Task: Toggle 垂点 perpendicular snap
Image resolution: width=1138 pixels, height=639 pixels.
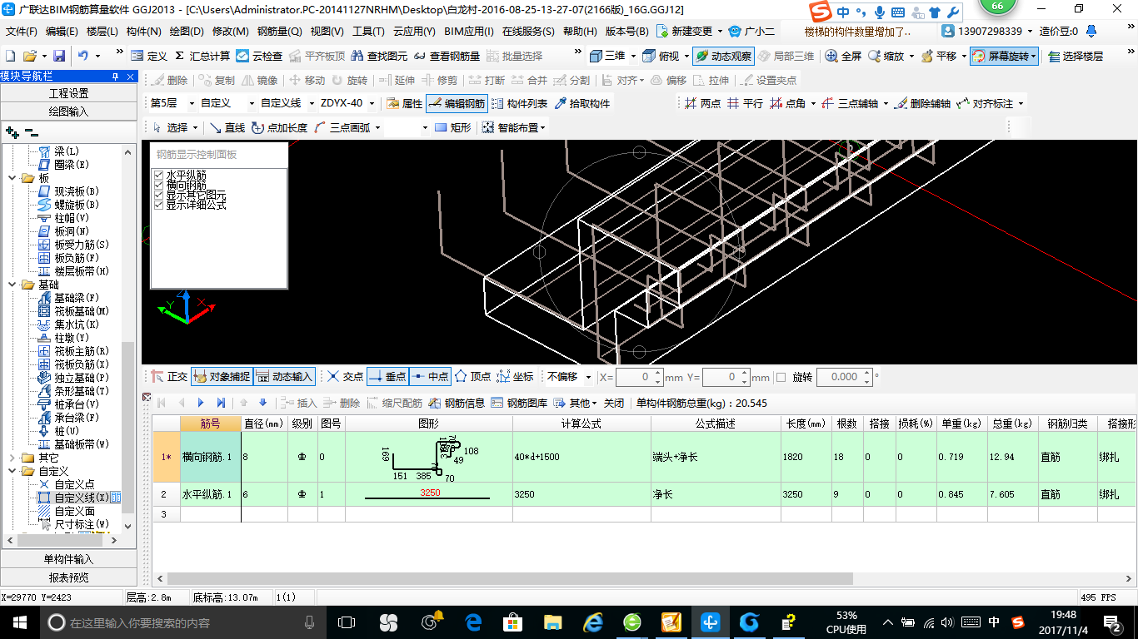Action: point(387,377)
